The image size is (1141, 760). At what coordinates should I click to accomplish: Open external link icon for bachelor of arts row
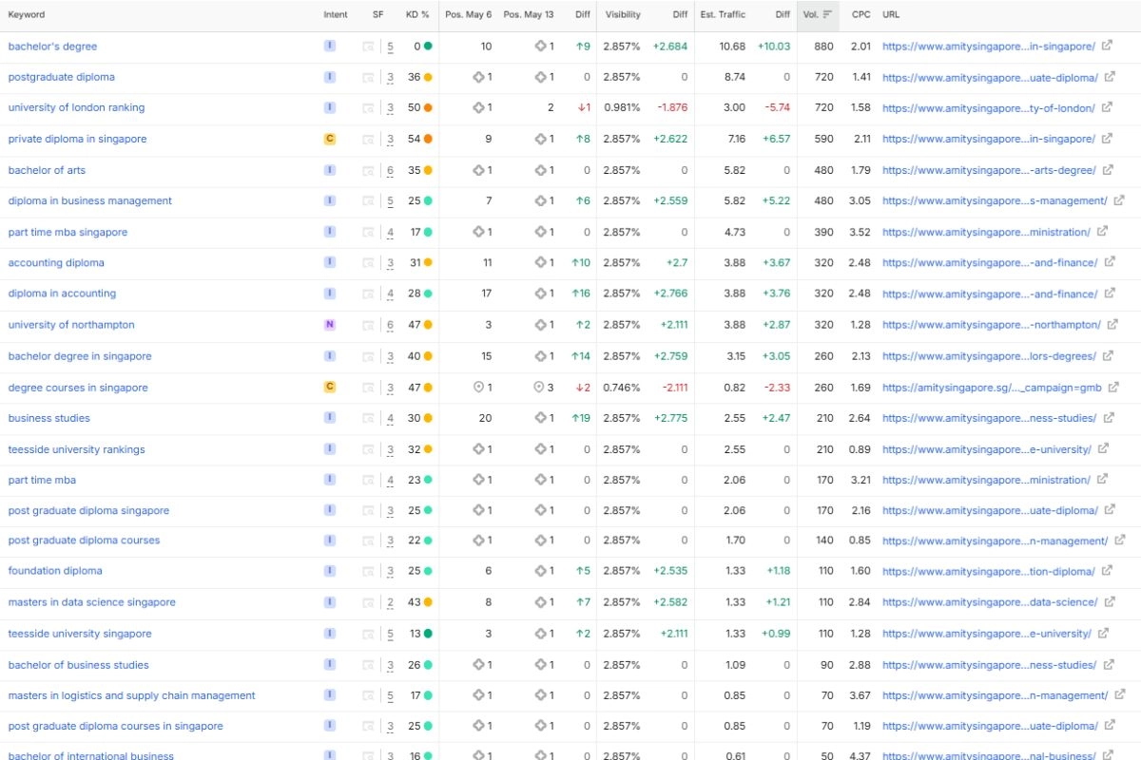point(1108,170)
